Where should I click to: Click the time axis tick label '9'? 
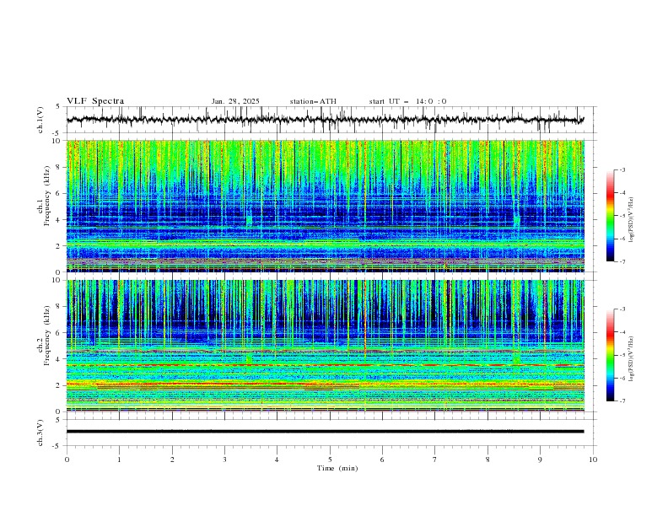(x=540, y=460)
